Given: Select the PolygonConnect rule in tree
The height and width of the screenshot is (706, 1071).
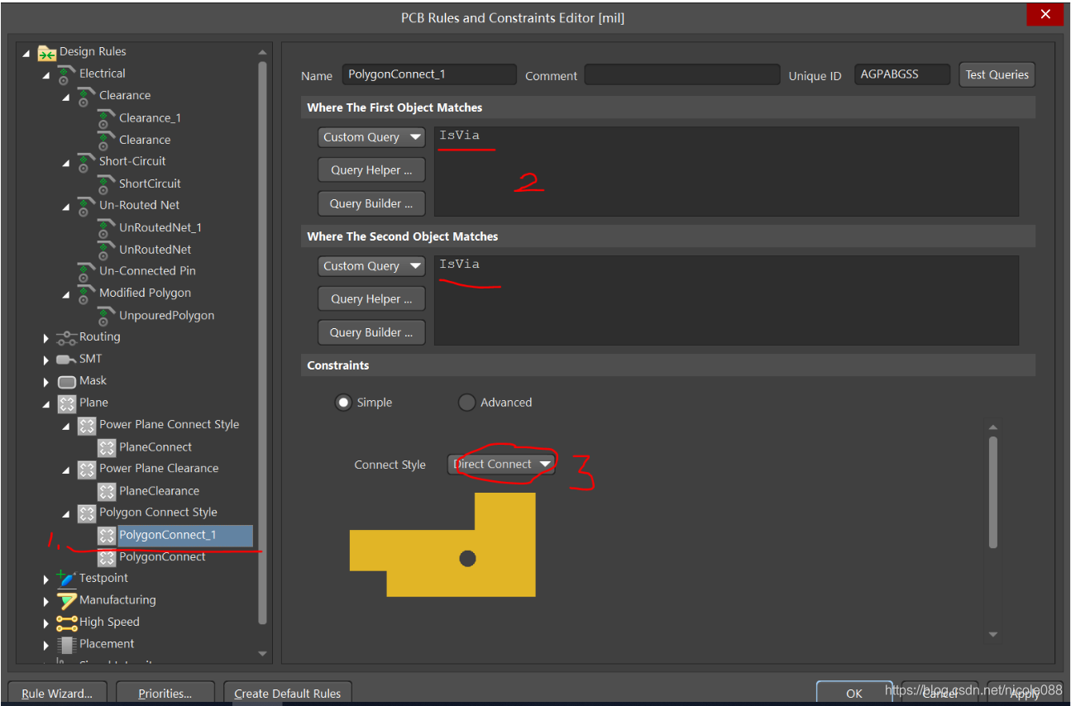Looking at the screenshot, I should pos(162,557).
